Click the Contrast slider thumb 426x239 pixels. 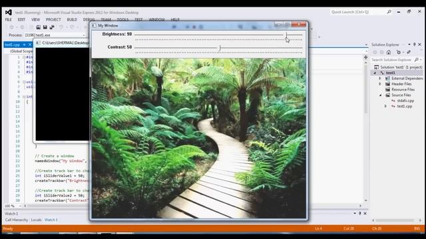click(220, 48)
